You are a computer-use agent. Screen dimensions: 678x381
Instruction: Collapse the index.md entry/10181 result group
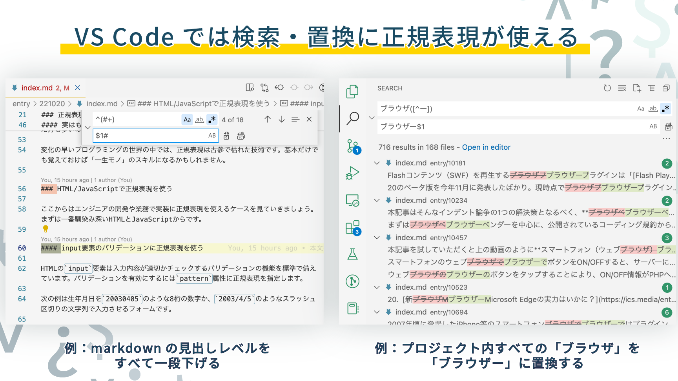point(377,163)
